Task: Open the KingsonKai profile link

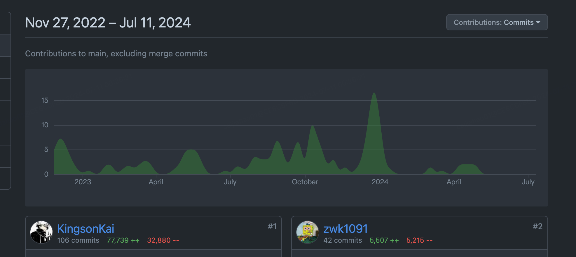Action: point(85,229)
